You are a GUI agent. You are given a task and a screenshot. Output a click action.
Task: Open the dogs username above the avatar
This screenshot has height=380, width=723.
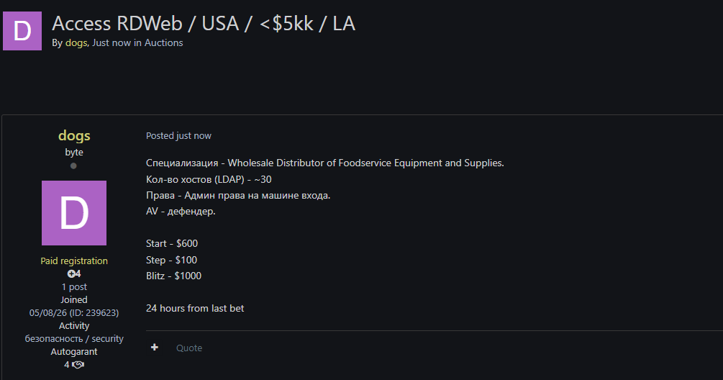coord(74,135)
